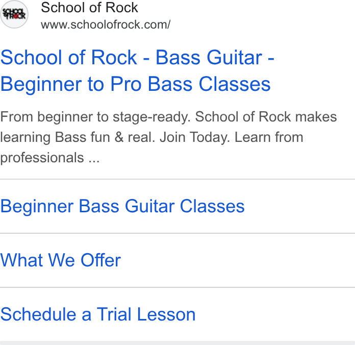Click 'Beginner to Pro Bass Classes' title line
Screen dimensions: 355x345
(135, 84)
